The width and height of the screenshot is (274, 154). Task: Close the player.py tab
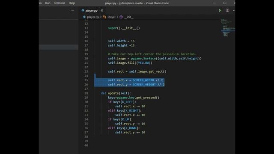click(x=102, y=11)
